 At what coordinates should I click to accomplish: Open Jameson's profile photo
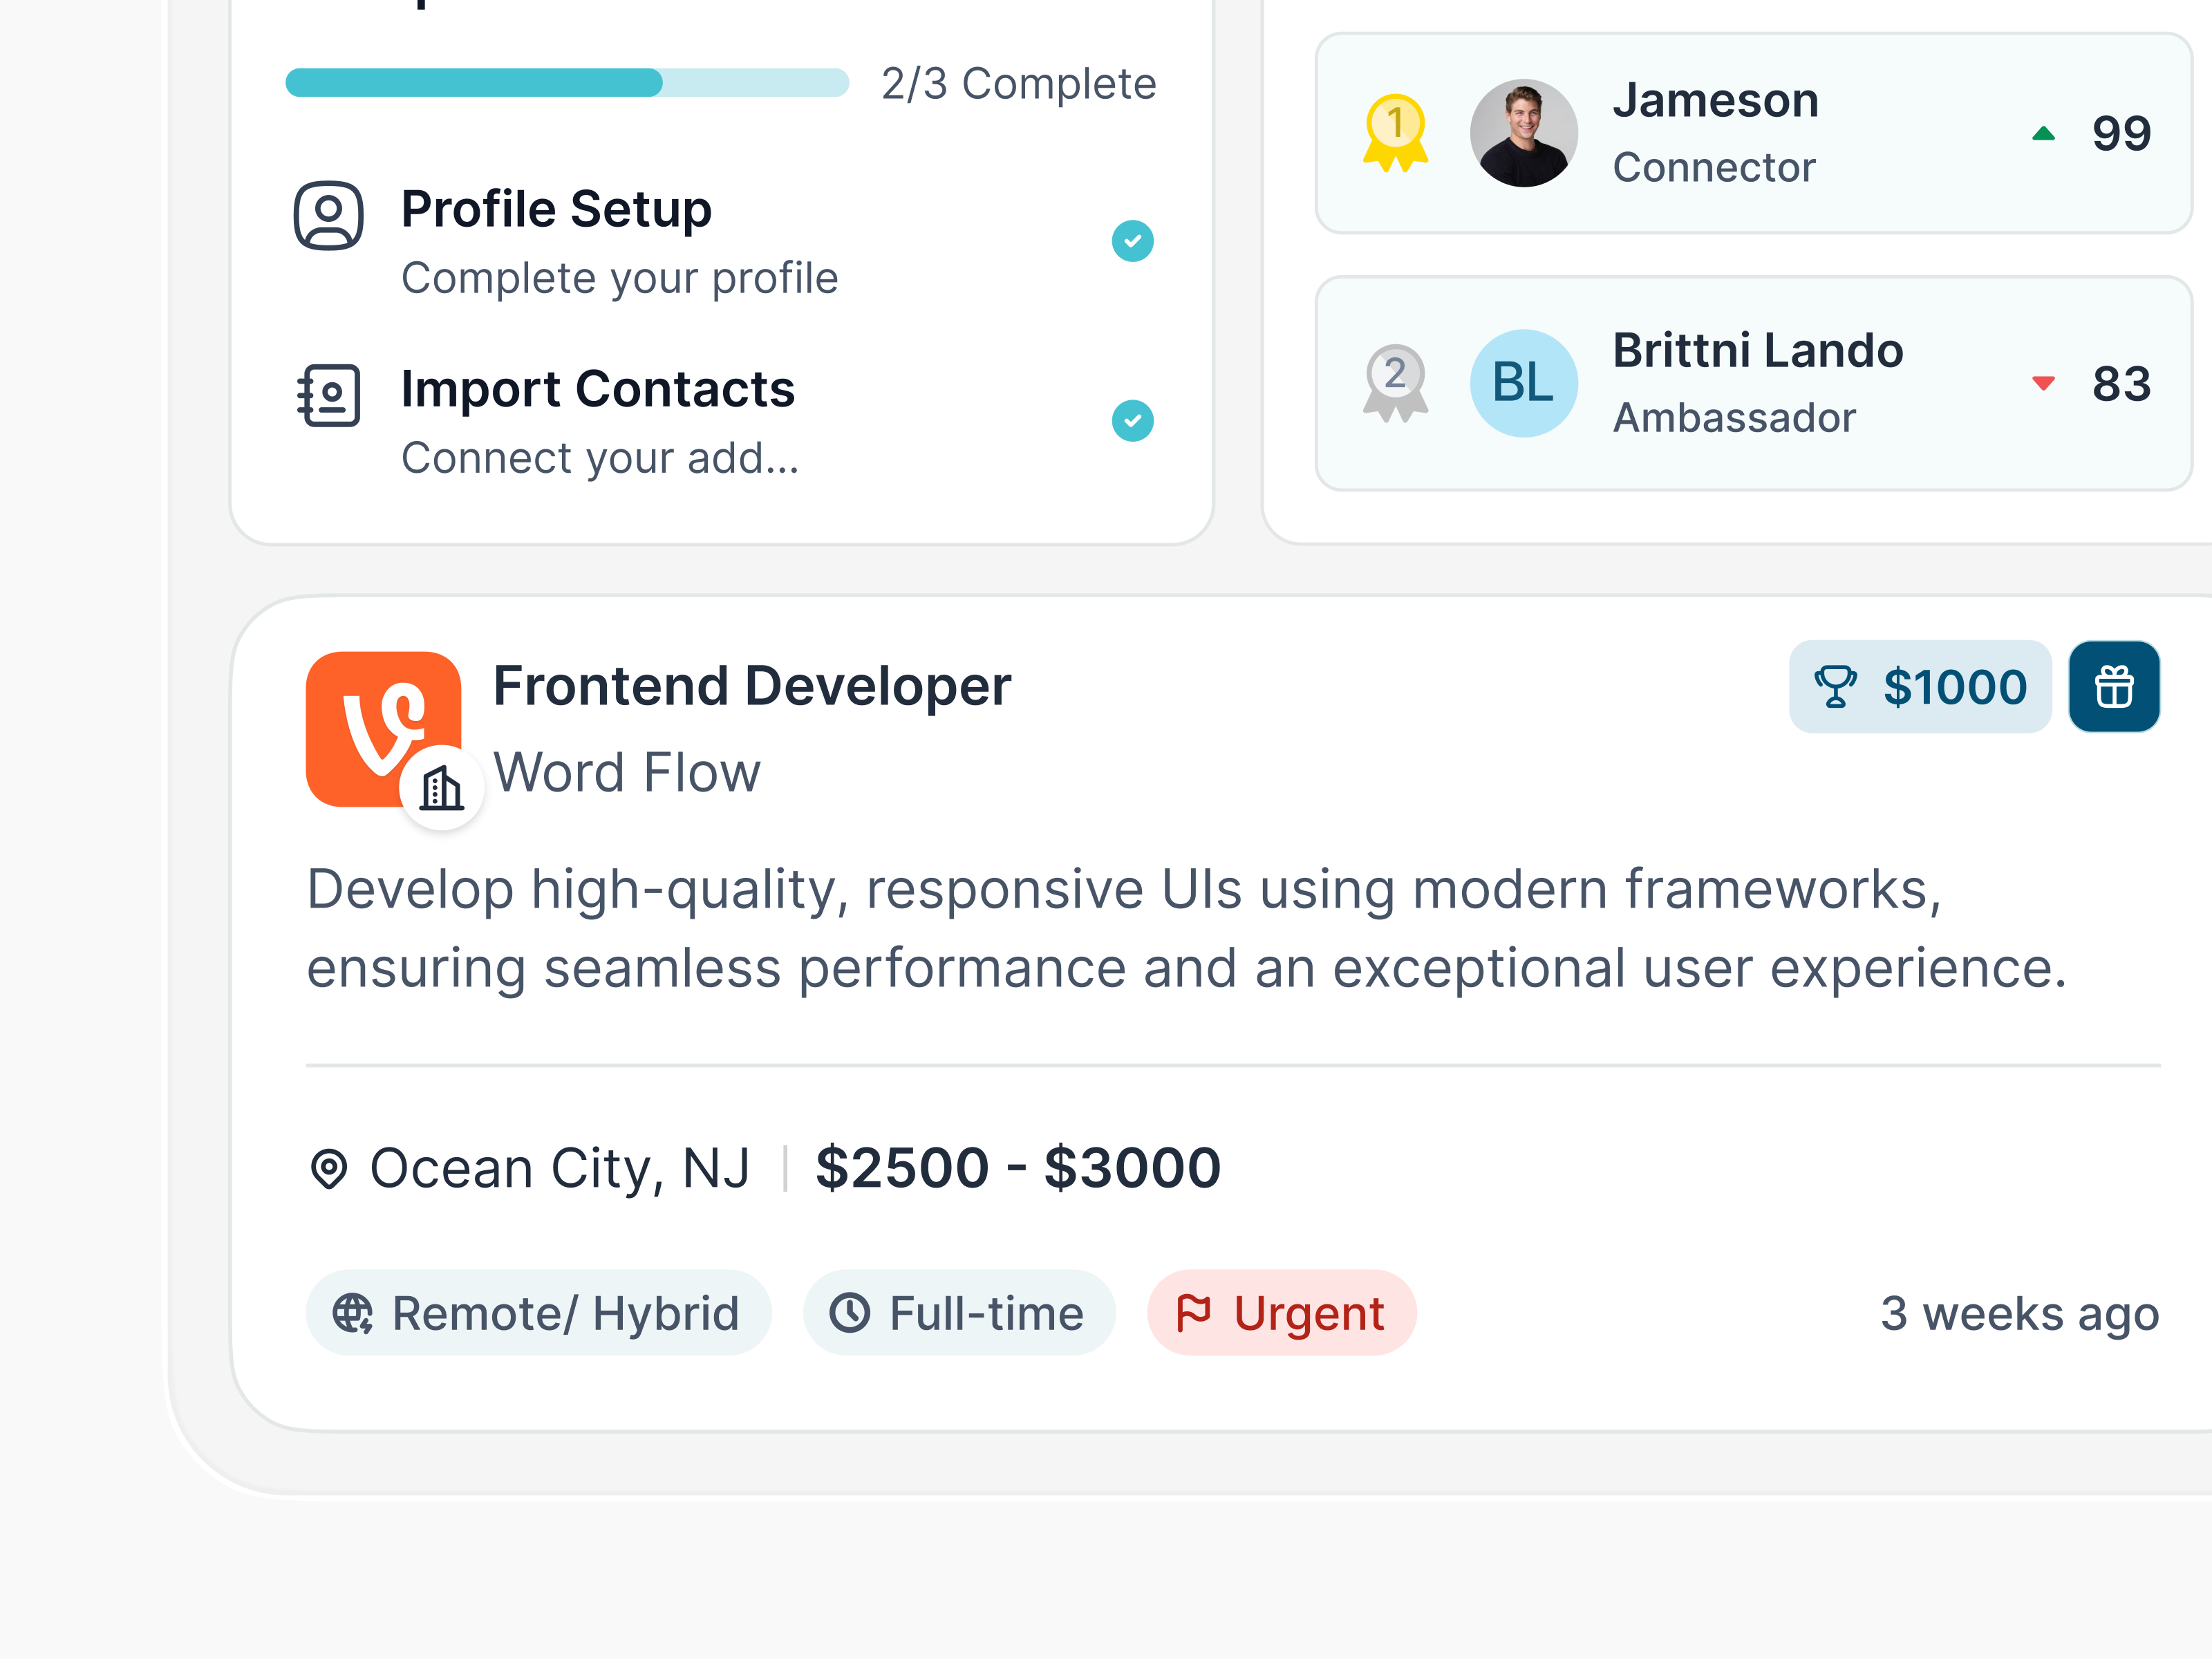(x=1523, y=133)
